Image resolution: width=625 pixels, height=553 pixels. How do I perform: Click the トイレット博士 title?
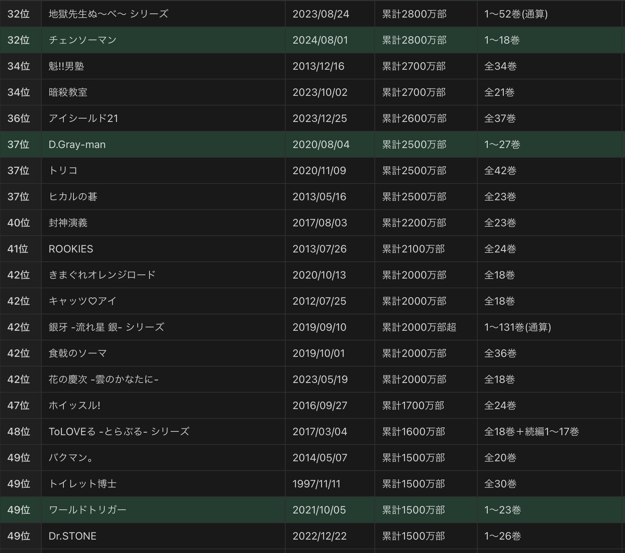click(82, 484)
